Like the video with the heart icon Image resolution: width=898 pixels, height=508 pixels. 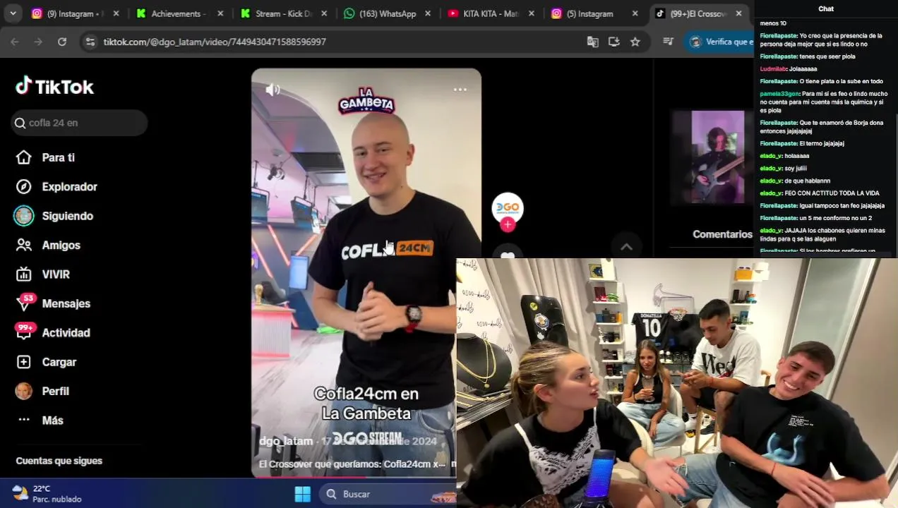(508, 253)
